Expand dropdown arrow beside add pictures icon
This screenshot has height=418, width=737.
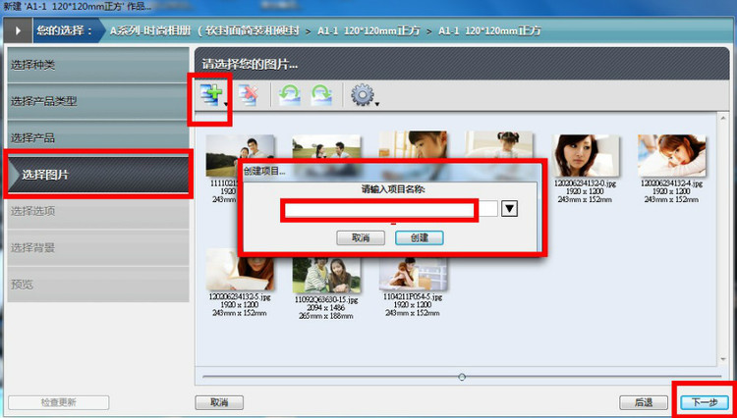pyautogui.click(x=226, y=104)
